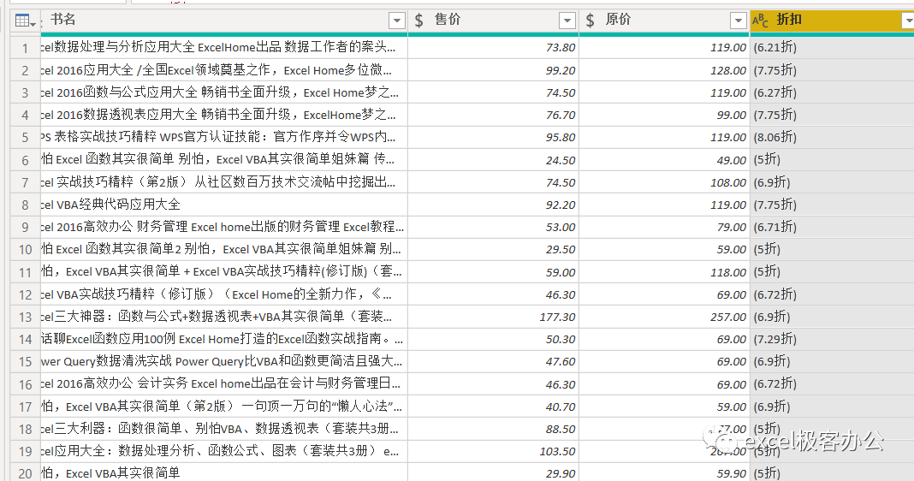Image resolution: width=914 pixels, height=481 pixels.
Task: Click the 售价 cell showing 76.70
Action: (x=493, y=116)
